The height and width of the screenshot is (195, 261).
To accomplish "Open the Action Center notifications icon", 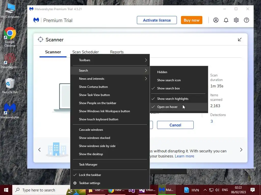I will pyautogui.click(x=253, y=190).
